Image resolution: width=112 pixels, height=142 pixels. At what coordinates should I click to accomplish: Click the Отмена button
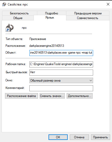point(79,137)
